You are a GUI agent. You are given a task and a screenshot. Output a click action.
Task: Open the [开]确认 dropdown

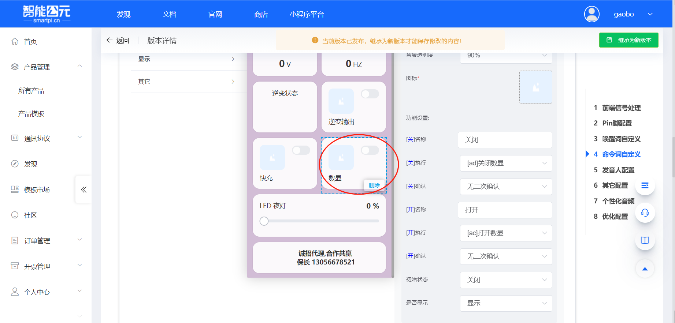(506, 256)
